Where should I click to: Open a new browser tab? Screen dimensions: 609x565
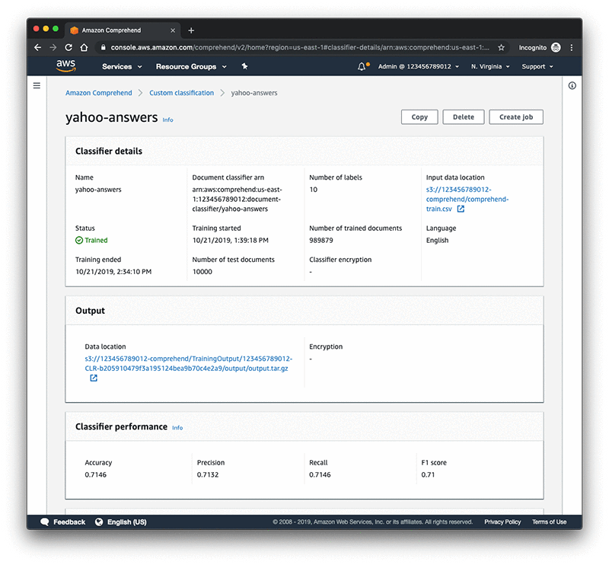pyautogui.click(x=191, y=30)
